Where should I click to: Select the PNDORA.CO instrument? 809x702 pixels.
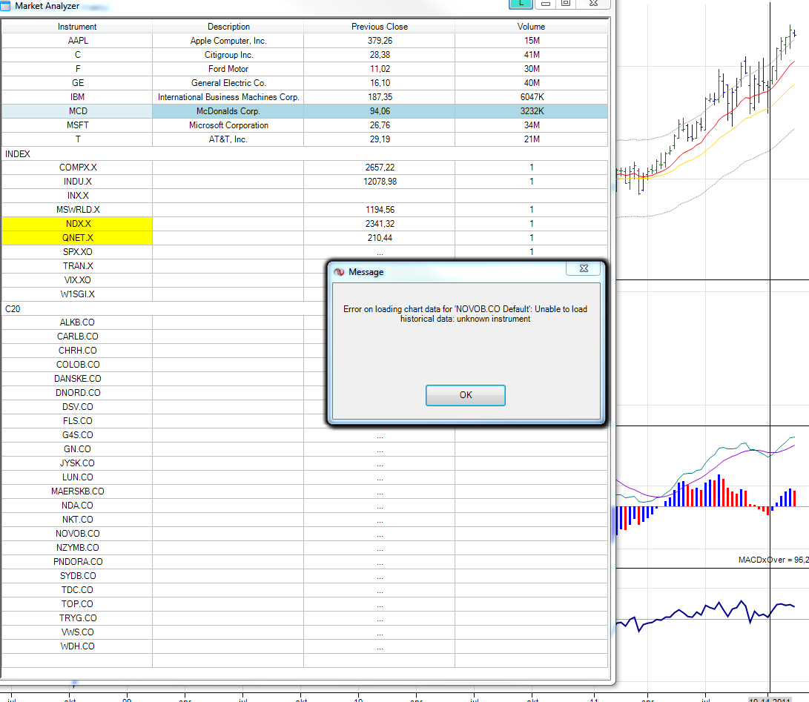coord(77,562)
